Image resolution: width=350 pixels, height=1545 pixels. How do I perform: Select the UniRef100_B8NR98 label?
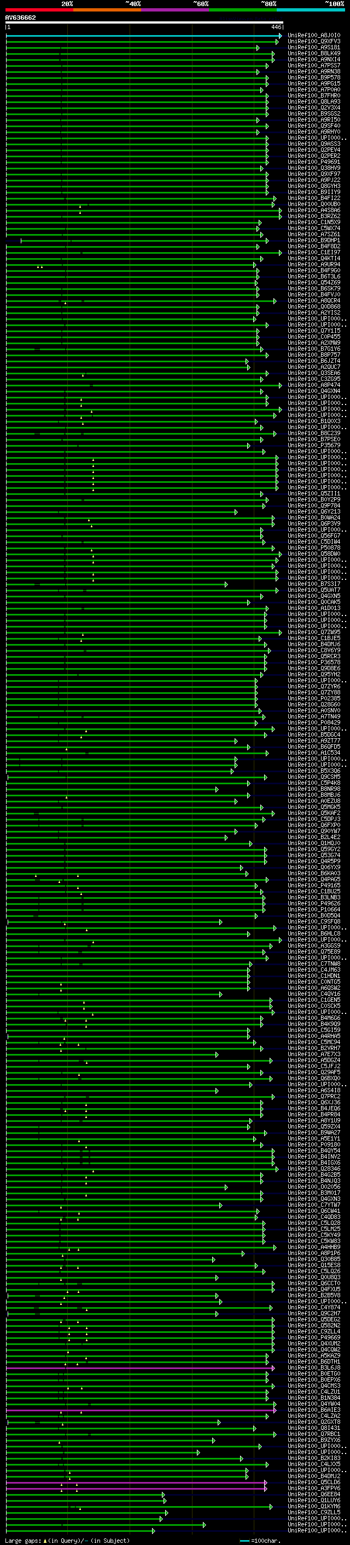click(x=314, y=789)
